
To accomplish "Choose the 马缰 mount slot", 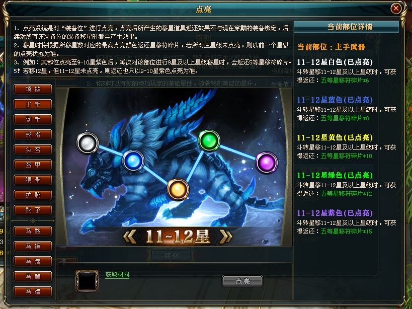I will (33, 292).
